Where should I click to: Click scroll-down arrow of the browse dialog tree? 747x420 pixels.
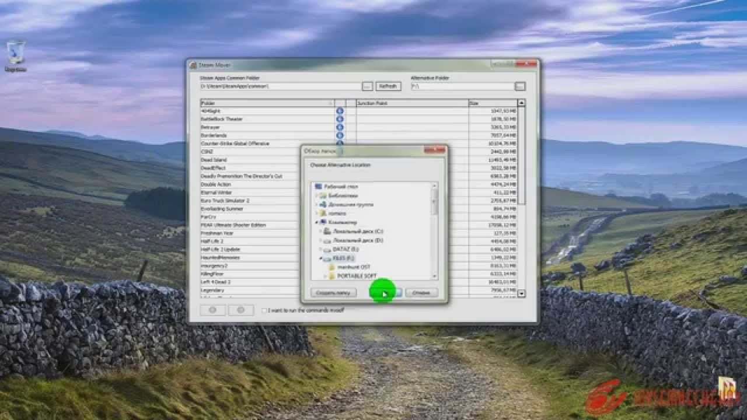(435, 276)
